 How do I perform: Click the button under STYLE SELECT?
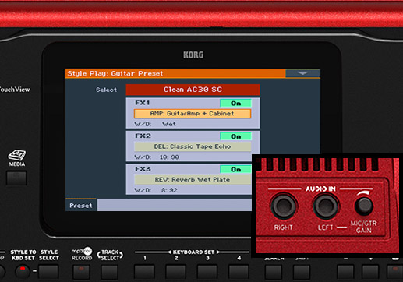coord(48,272)
